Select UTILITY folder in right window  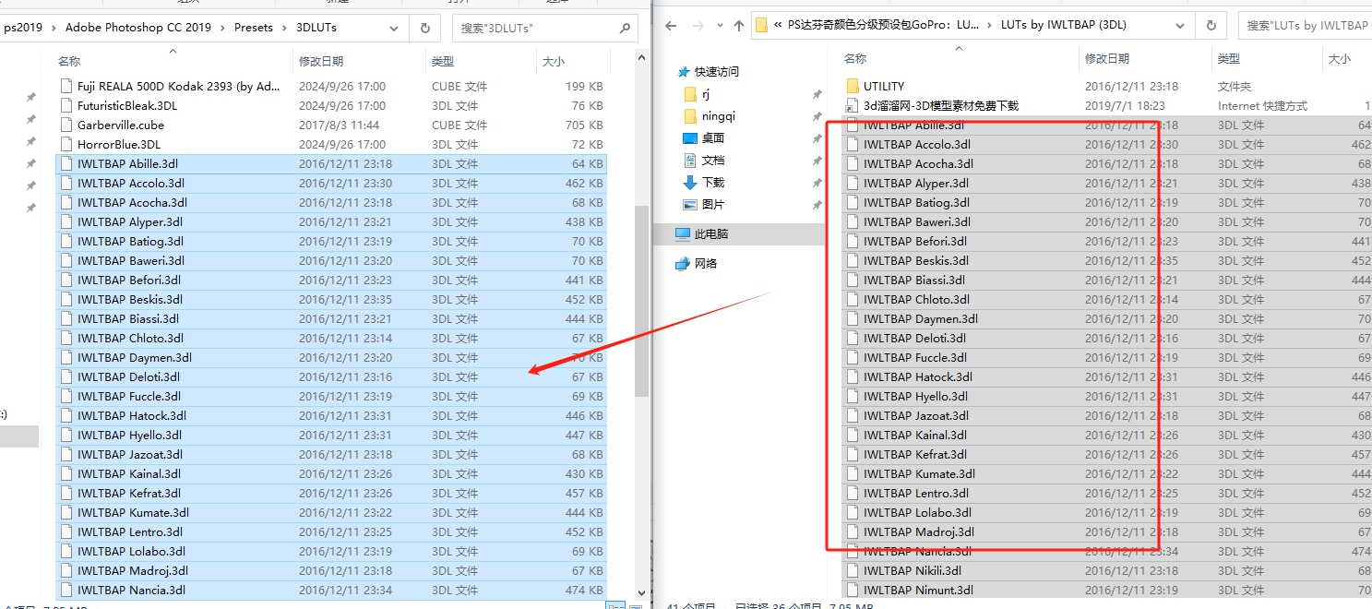click(x=884, y=86)
